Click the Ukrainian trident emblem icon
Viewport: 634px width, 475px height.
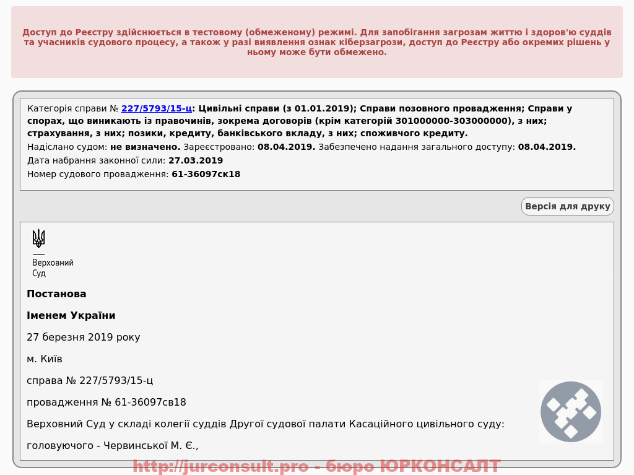39,238
